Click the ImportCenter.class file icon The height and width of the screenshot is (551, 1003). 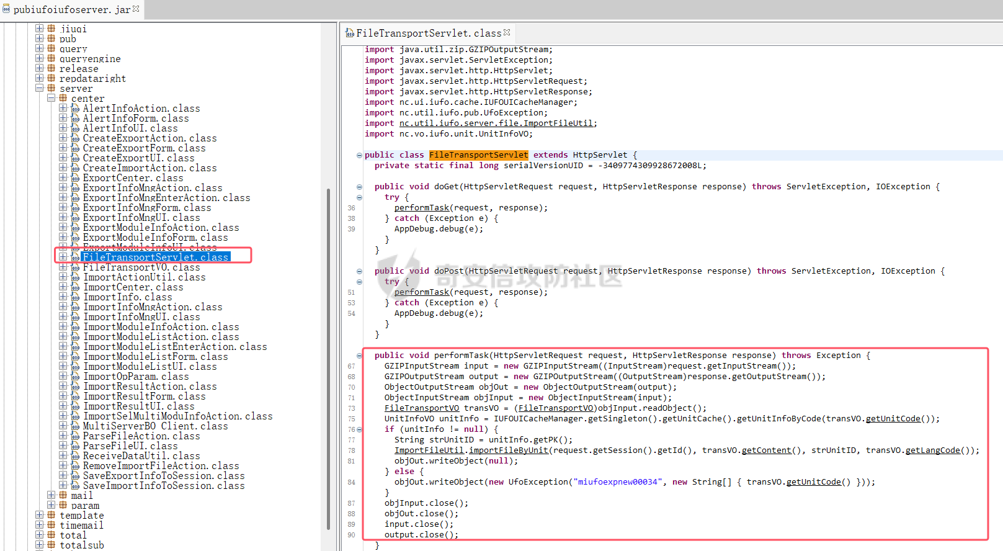(74, 287)
